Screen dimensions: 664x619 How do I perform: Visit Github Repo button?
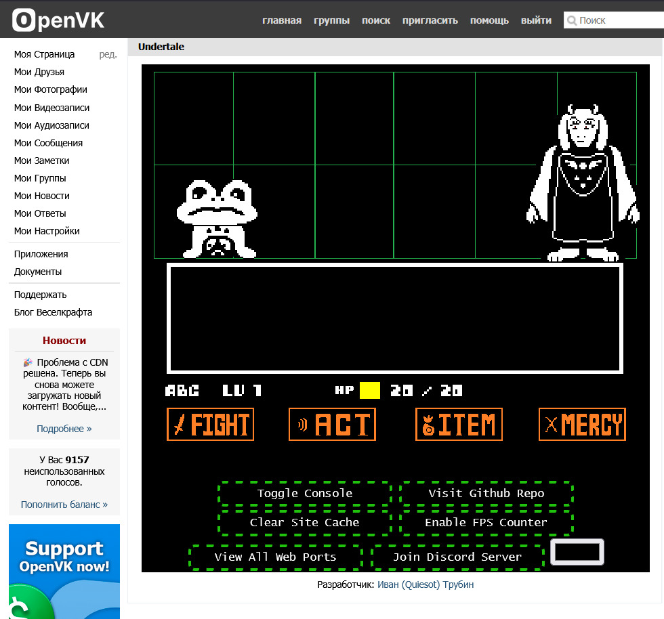(486, 494)
